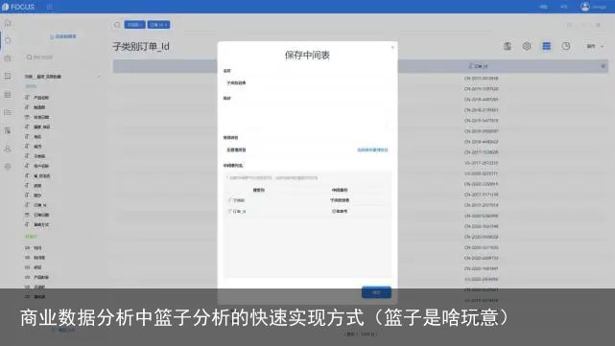Image resolution: width=615 pixels, height=346 pixels.
Task: Click the pin/export icon above the table
Action: click(508, 46)
